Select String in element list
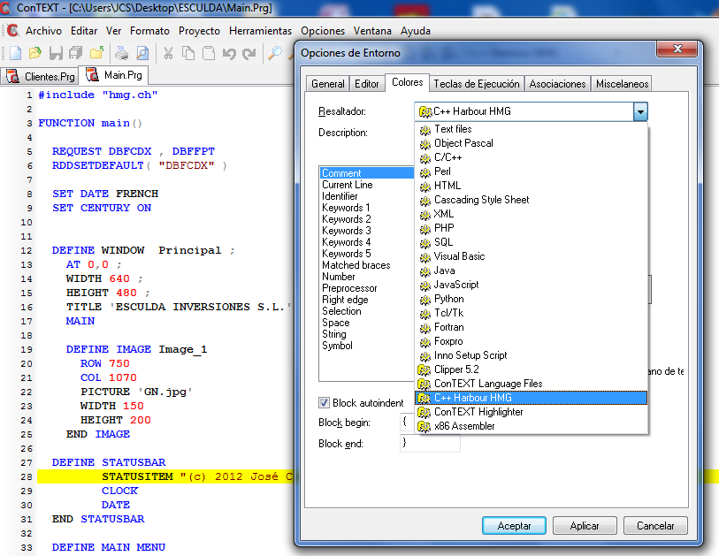Image resolution: width=719 pixels, height=556 pixels. 366,334
